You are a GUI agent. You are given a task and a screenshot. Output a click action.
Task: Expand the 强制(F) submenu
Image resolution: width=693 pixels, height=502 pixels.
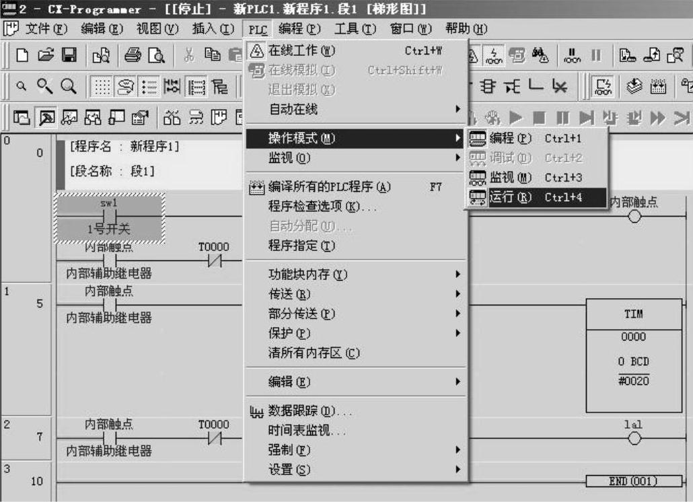point(356,450)
